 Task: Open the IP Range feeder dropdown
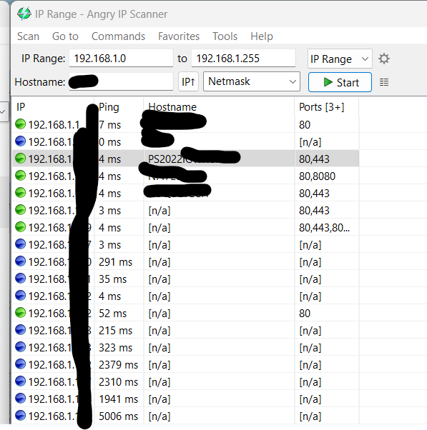tap(340, 59)
